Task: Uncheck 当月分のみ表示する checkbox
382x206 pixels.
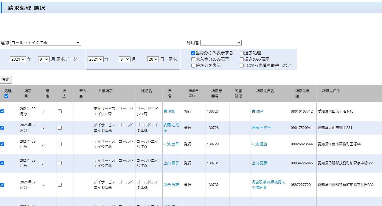Action: point(193,53)
